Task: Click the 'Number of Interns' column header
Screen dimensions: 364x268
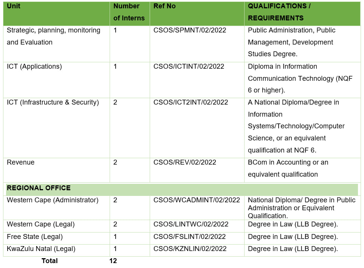Action: (x=129, y=12)
